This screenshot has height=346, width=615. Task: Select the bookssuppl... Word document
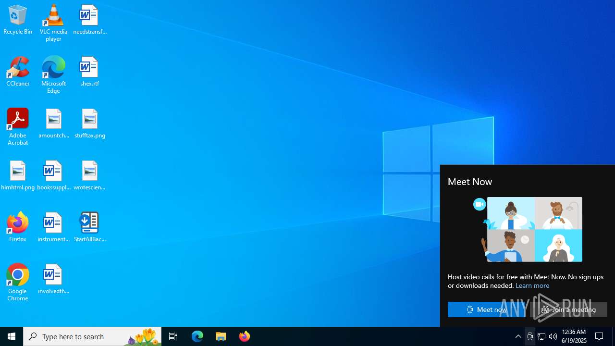point(53,175)
